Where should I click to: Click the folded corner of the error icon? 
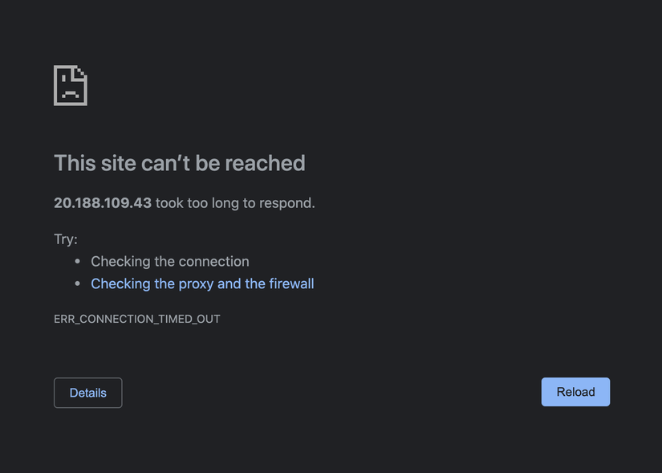(81, 72)
